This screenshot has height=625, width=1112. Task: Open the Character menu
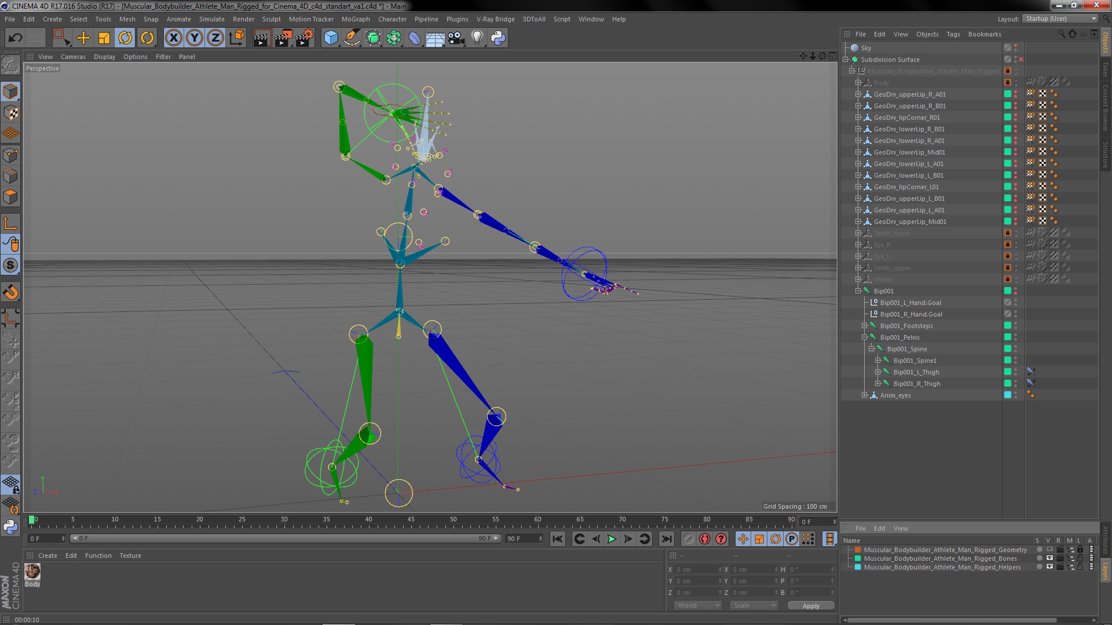(392, 19)
